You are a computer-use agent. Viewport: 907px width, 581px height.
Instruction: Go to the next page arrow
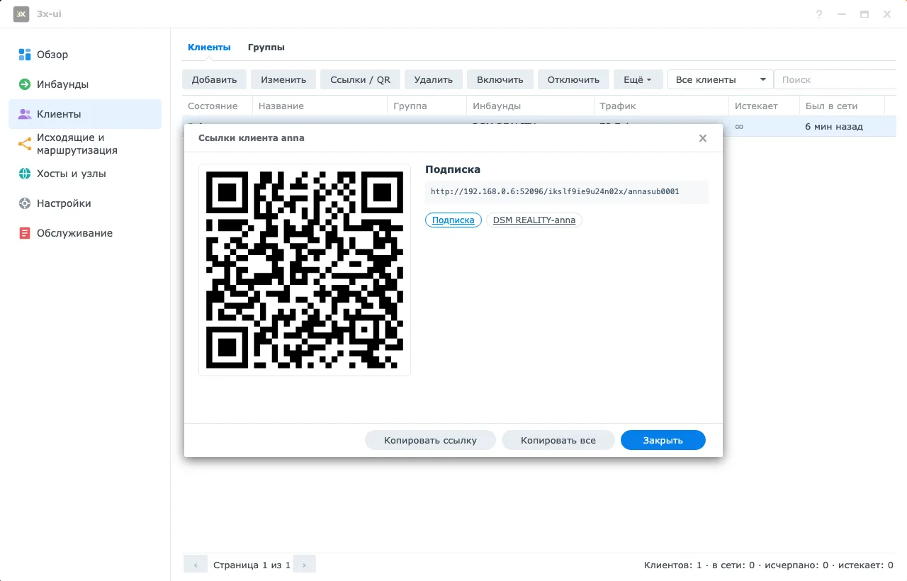pos(304,565)
